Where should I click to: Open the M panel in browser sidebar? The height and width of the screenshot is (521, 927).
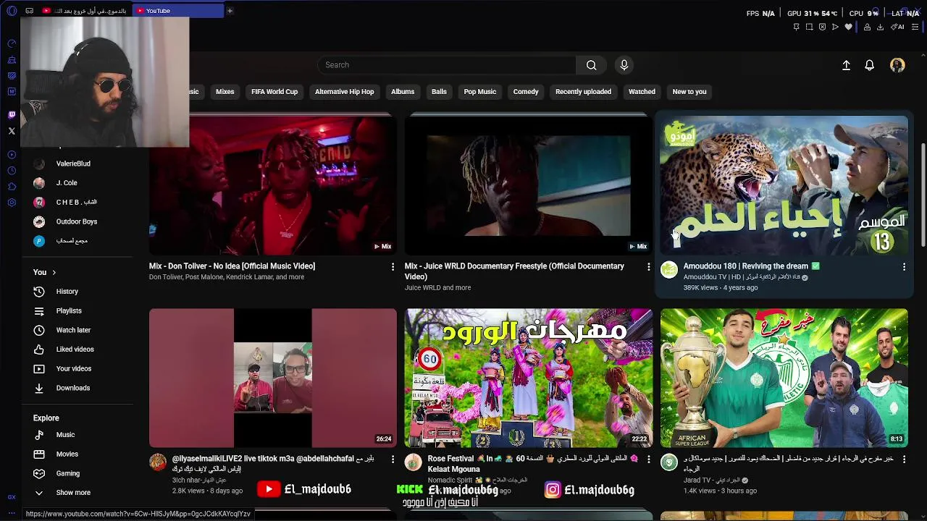click(12, 91)
